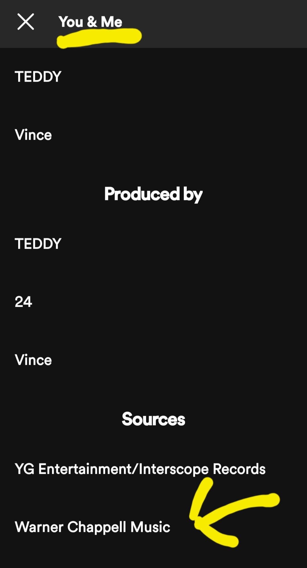Tap the Interscope Records source text
307x568 pixels.
coord(202,469)
